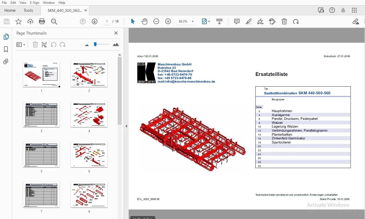Click the thumbnail size slider handle
This screenshot has width=365, height=219.
pos(95,44)
